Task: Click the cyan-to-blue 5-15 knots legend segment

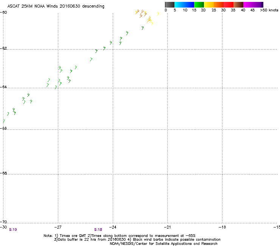Action: point(184,5)
